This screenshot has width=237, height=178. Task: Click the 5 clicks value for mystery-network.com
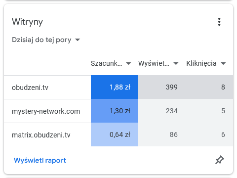[223, 111]
